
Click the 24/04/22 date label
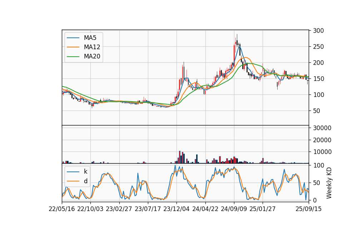205,209
